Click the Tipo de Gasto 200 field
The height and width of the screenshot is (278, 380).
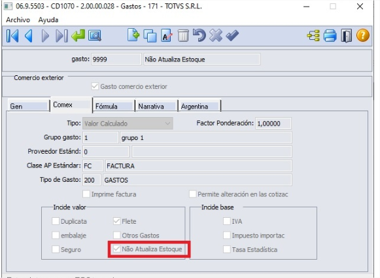(x=92, y=180)
